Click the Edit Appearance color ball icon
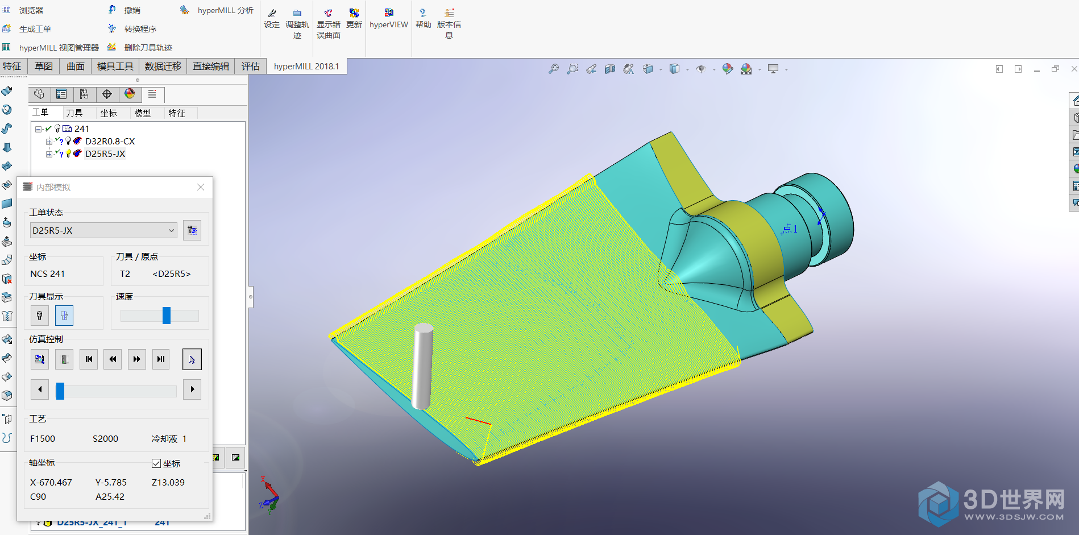This screenshot has width=1079, height=535. (x=728, y=69)
